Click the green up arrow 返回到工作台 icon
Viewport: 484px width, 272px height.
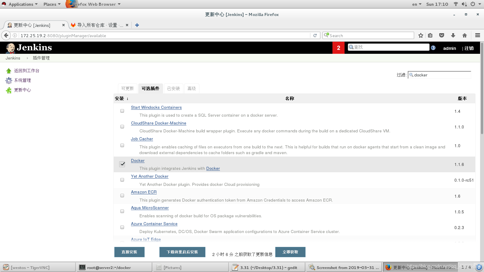[x=8, y=71]
